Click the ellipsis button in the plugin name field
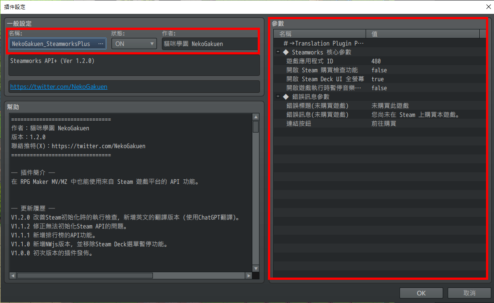This screenshot has height=303, width=494. click(100, 44)
